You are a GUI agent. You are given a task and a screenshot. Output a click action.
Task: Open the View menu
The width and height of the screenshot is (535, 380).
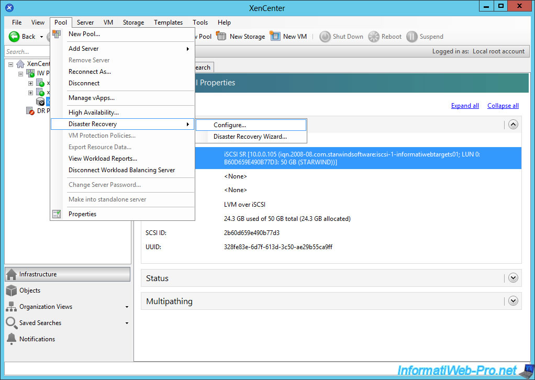coord(38,22)
